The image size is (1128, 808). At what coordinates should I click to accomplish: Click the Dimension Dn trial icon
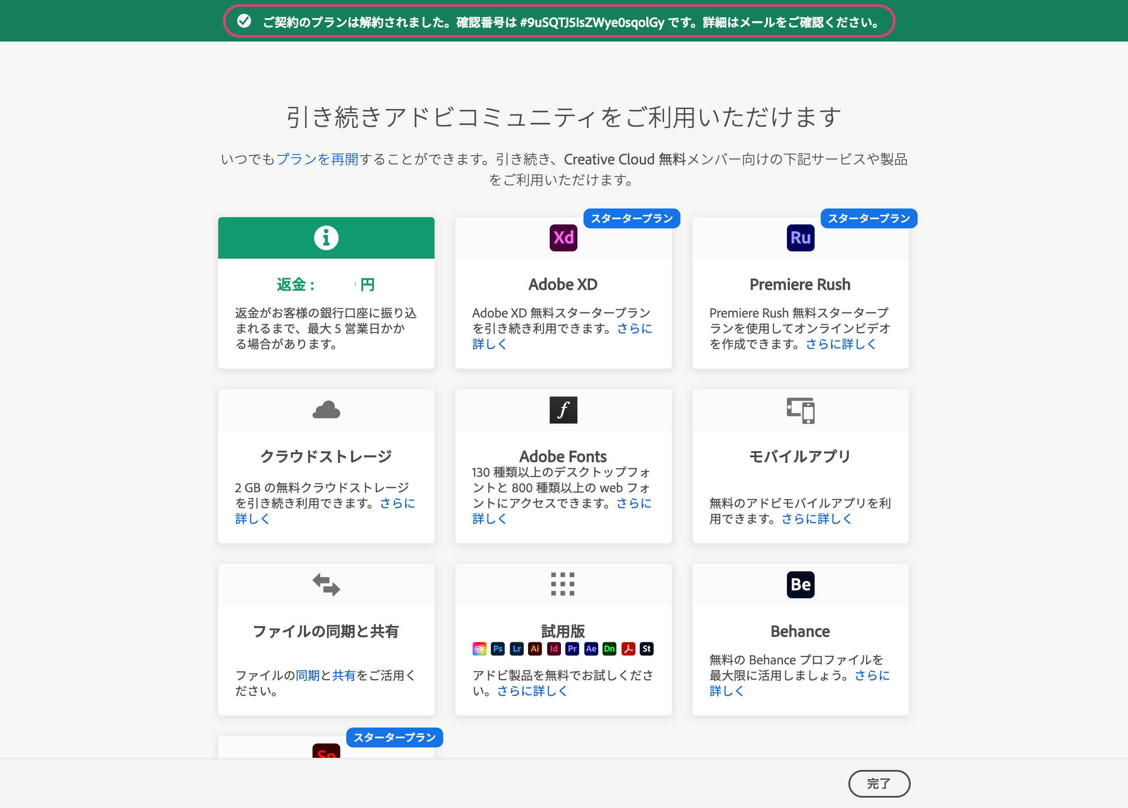(x=609, y=648)
